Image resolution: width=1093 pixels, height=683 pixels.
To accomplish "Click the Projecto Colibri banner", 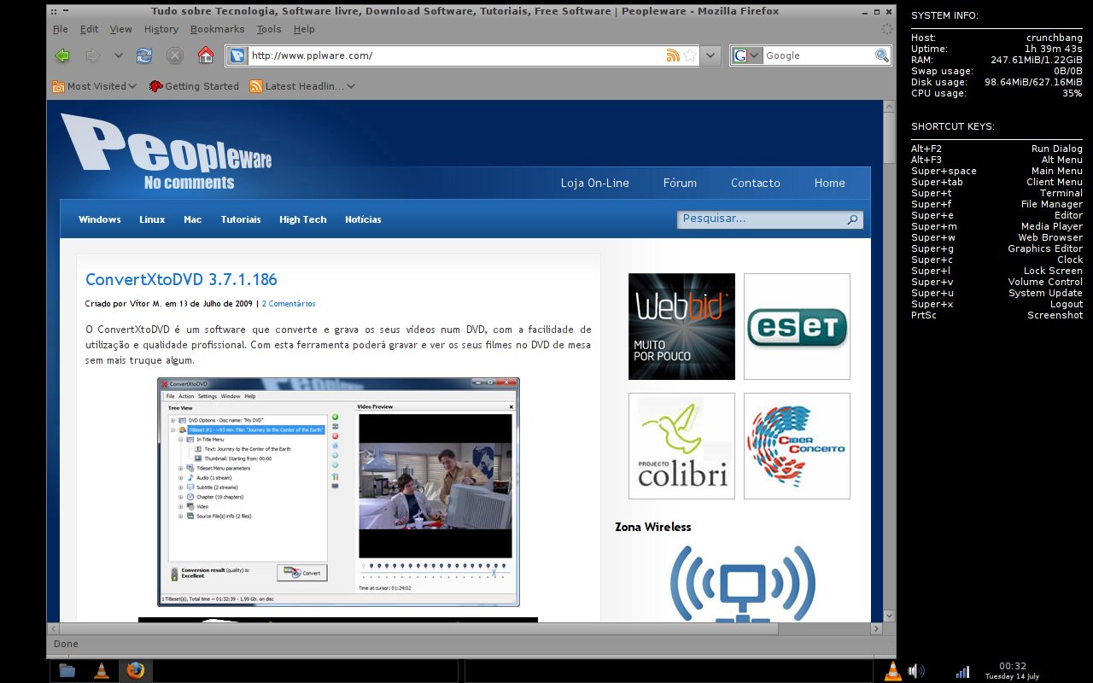I will [681, 446].
